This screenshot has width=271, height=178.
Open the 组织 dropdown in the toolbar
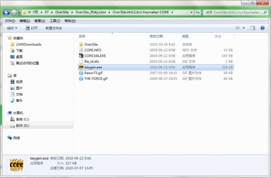pyautogui.click(x=12, y=28)
